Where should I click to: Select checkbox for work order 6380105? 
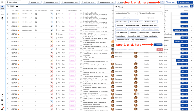click(x=8, y=30)
